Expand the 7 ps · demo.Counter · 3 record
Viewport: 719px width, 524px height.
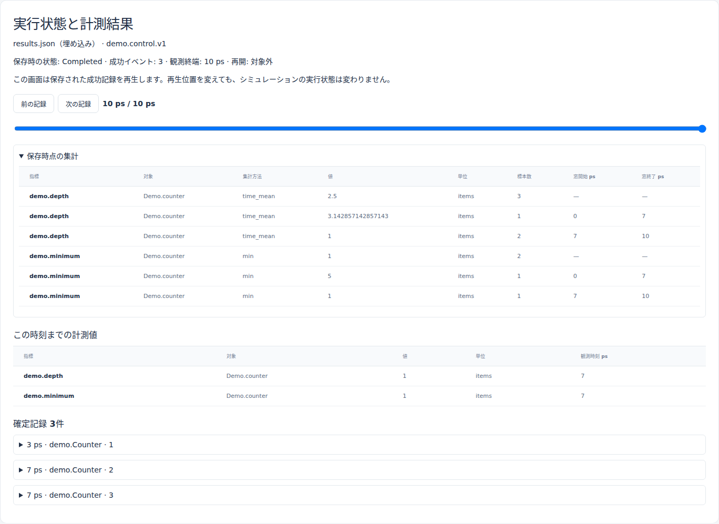359,495
